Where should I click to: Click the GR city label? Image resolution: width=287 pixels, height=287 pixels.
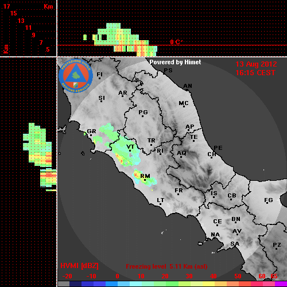pos(91,131)
